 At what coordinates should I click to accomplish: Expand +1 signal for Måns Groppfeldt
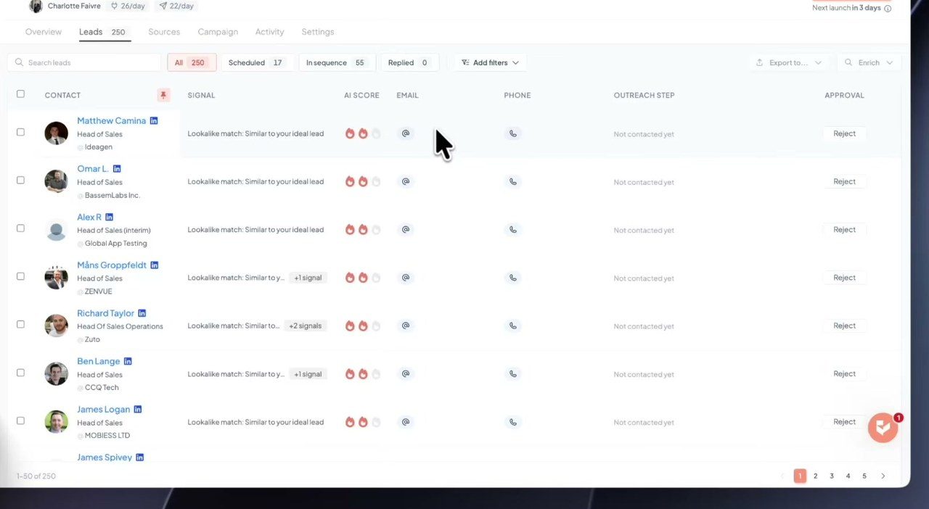point(308,278)
